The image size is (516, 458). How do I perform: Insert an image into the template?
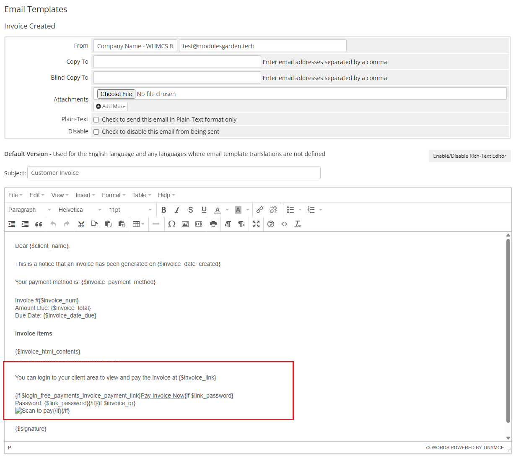click(185, 224)
